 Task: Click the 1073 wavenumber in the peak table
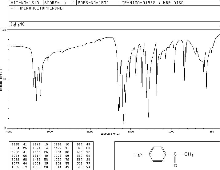pos(58,156)
